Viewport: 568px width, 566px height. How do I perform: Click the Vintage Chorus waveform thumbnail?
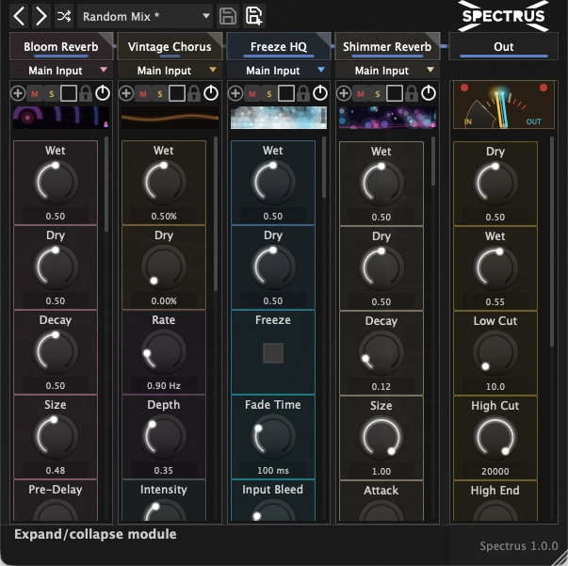(170, 118)
